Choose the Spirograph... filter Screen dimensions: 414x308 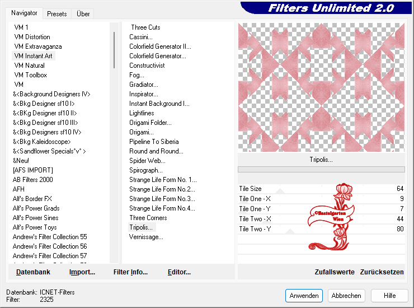point(146,170)
